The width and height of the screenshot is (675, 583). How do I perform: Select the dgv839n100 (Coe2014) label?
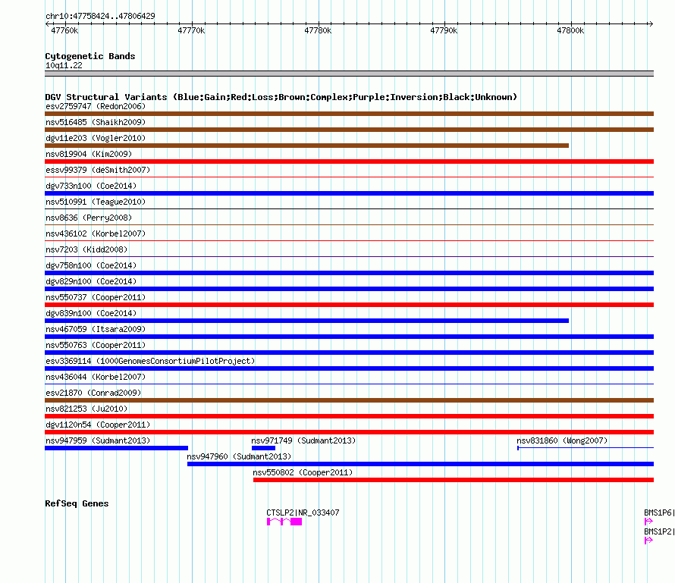click(x=91, y=313)
